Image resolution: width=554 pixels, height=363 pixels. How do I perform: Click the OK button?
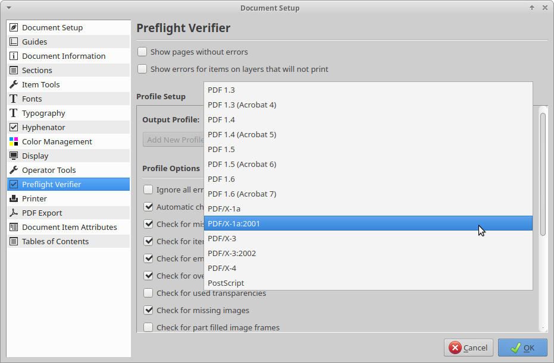[x=522, y=348]
